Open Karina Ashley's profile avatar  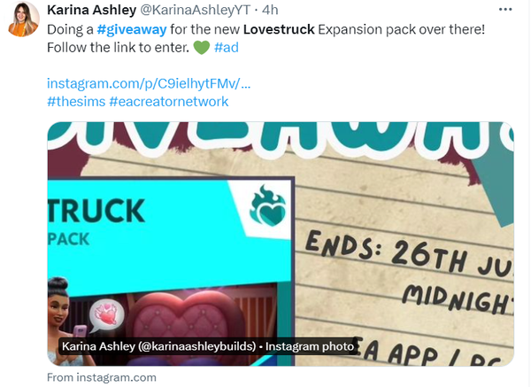click(x=23, y=19)
